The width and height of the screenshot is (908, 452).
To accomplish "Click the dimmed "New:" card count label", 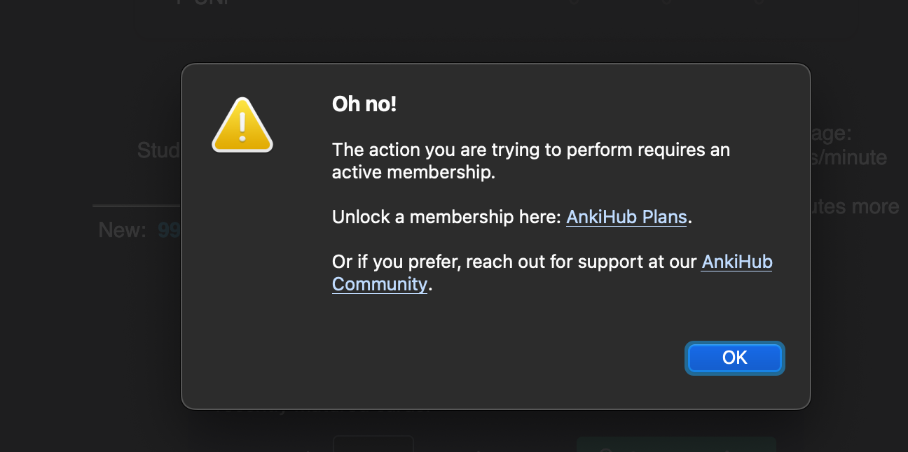I will (x=122, y=230).
